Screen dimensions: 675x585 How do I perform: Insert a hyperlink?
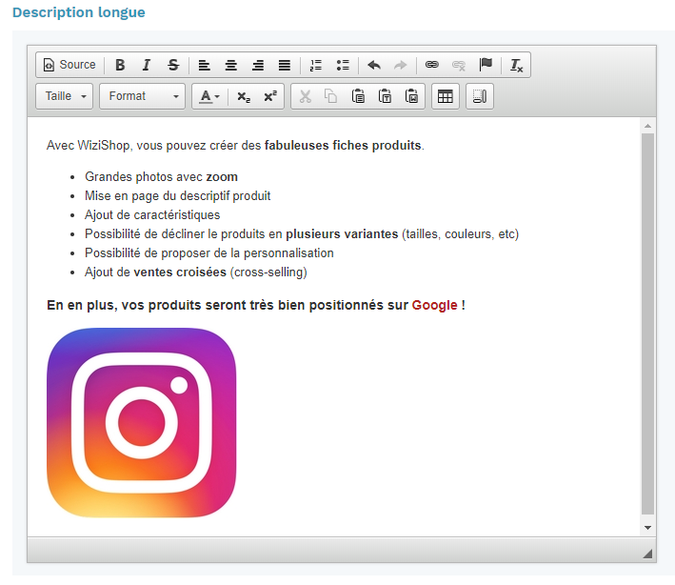click(432, 65)
